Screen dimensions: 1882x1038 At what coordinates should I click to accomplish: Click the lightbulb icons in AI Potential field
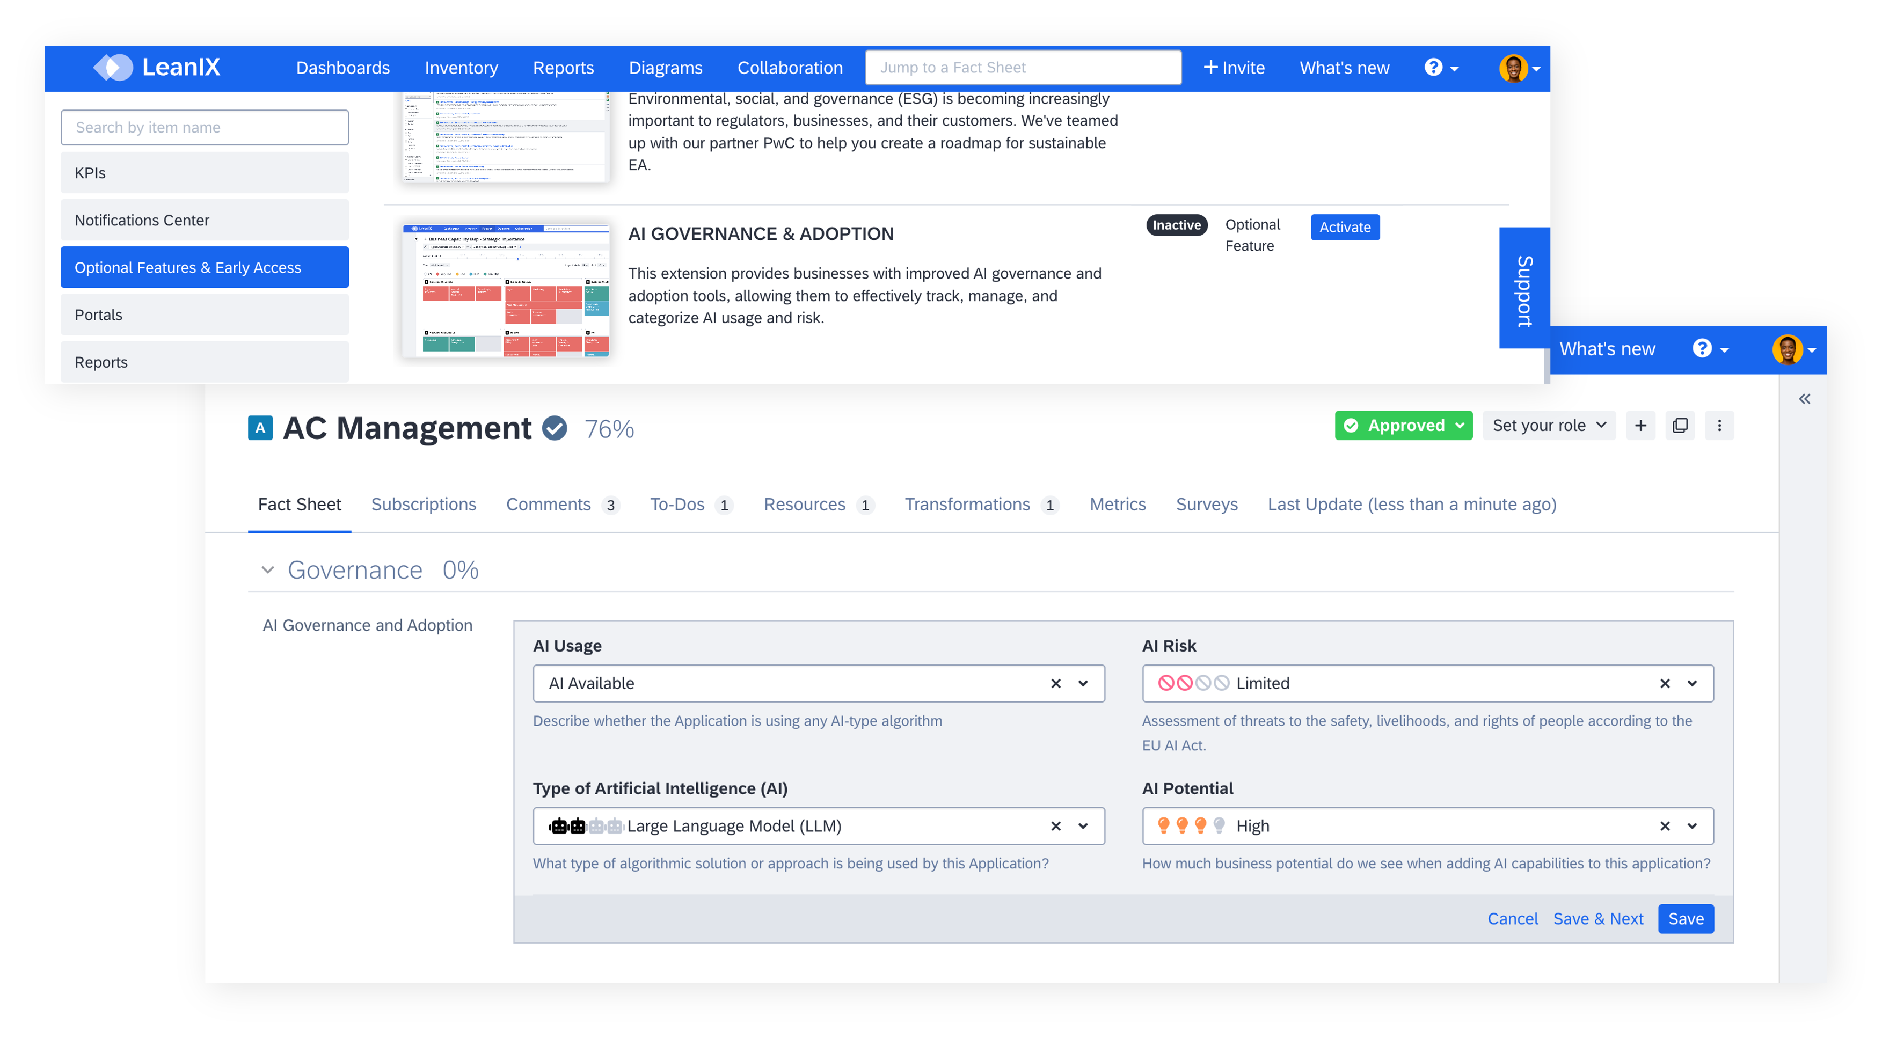pyautogui.click(x=1192, y=825)
